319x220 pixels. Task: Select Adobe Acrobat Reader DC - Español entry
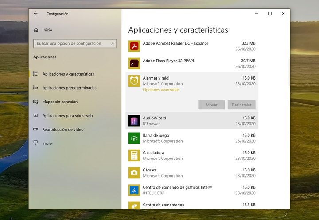click(x=192, y=46)
